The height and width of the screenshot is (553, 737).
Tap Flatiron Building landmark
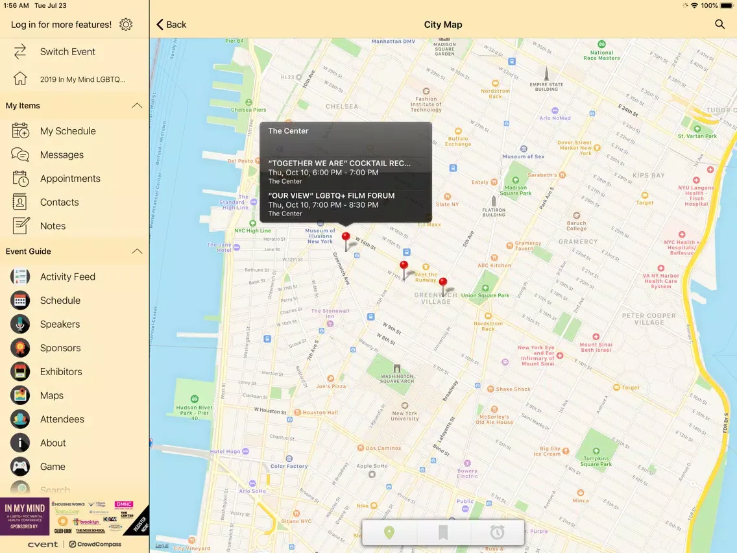click(494, 206)
